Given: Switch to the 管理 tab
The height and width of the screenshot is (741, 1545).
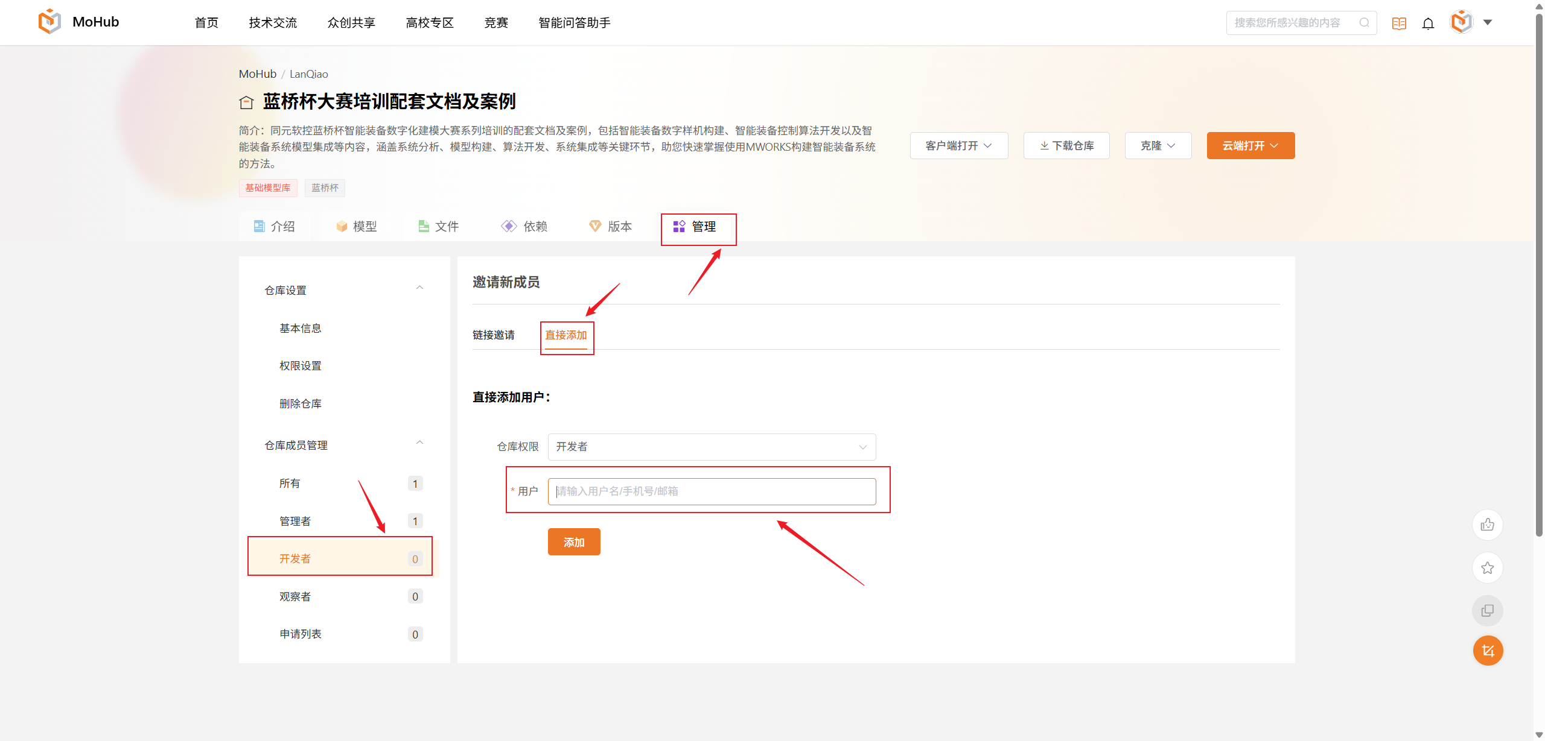Looking at the screenshot, I should pos(695,226).
